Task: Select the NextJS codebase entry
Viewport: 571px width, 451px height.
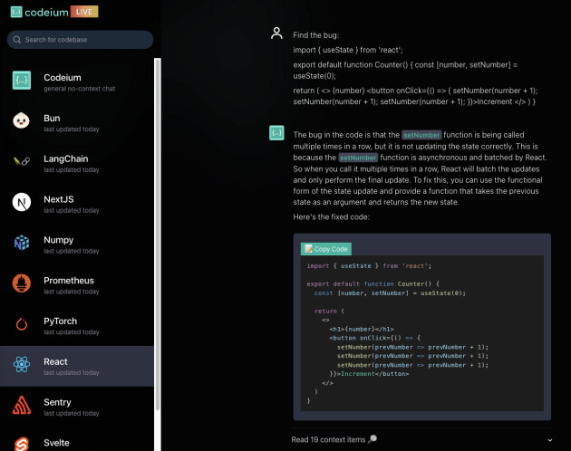Action: pyautogui.click(x=77, y=204)
